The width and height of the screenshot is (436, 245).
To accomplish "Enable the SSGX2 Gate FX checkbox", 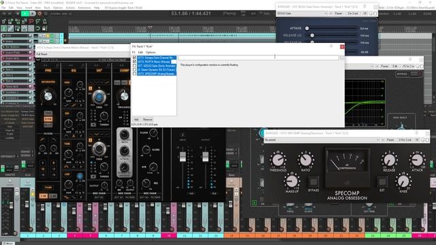I will [x=135, y=66].
